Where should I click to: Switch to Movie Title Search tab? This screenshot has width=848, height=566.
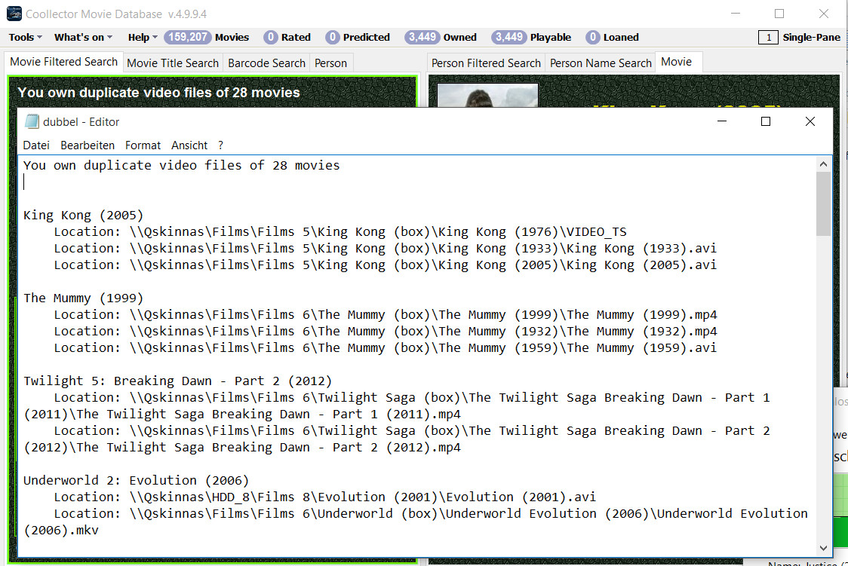(x=173, y=63)
